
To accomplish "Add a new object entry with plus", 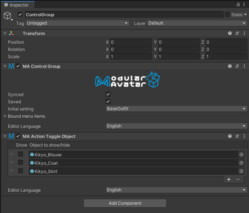I will [x=229, y=179].
